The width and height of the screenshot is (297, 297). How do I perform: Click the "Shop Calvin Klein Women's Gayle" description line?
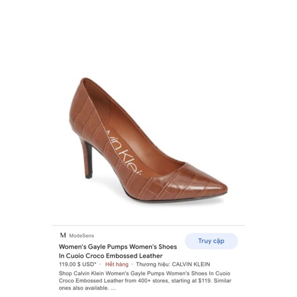click(x=144, y=273)
